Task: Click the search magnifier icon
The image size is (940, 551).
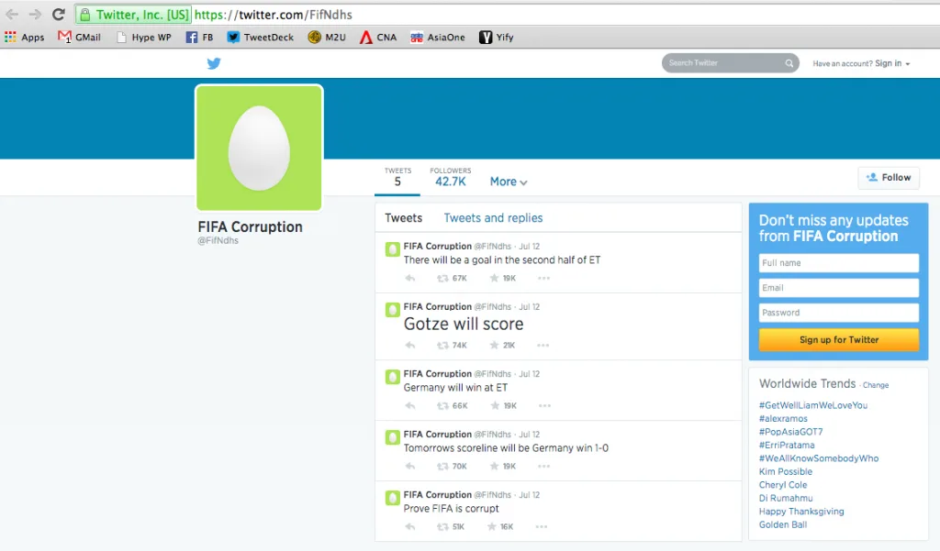Action: pos(789,63)
